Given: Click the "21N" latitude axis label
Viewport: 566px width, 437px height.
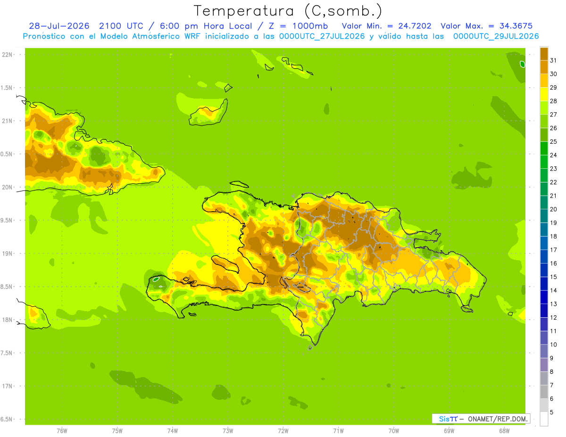Looking at the screenshot, I should tap(8, 121).
